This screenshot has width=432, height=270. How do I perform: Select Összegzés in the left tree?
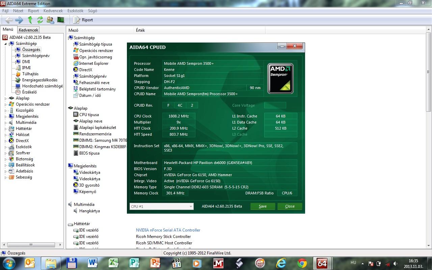[x=31, y=50]
